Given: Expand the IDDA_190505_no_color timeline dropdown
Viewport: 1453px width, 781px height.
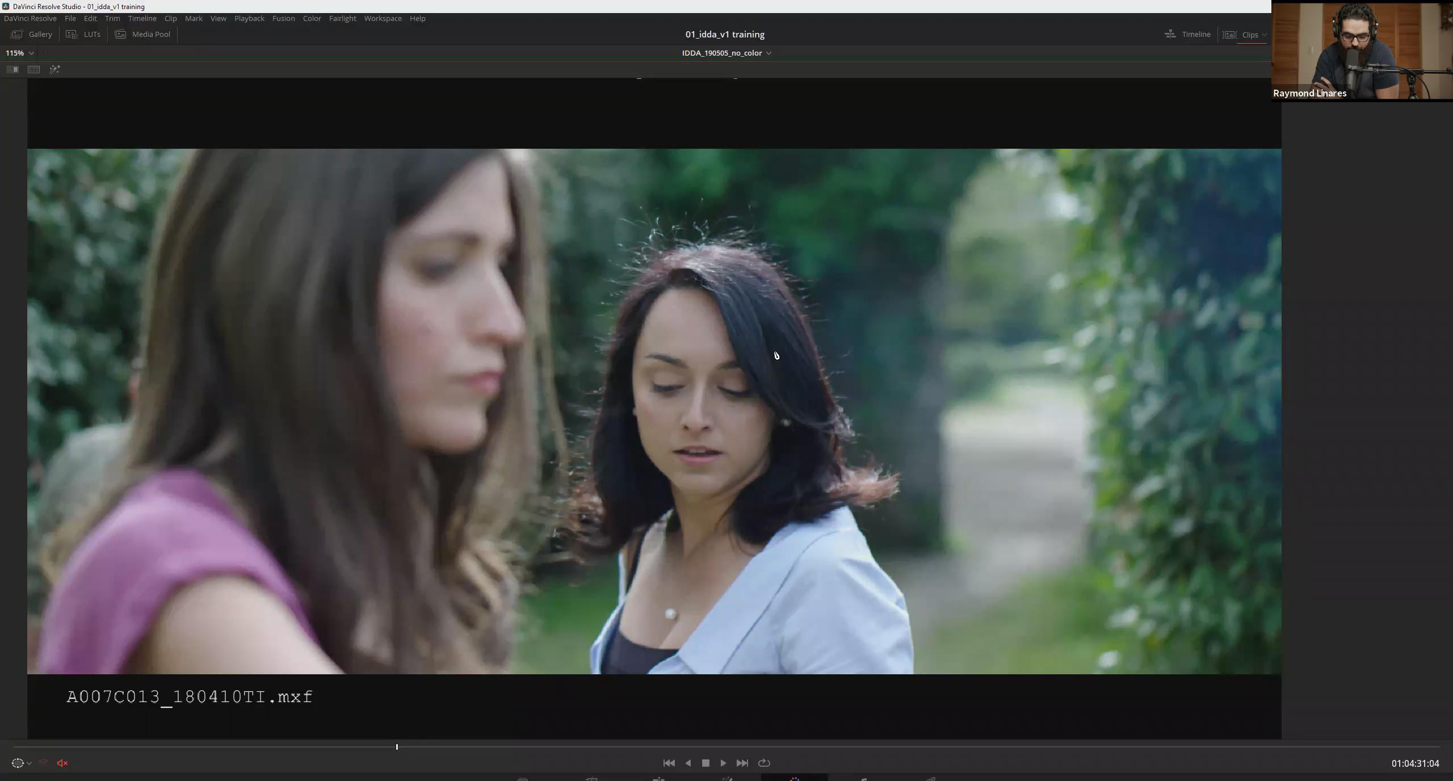Looking at the screenshot, I should pyautogui.click(x=769, y=53).
